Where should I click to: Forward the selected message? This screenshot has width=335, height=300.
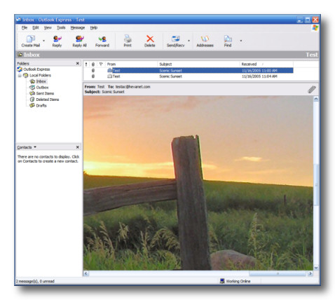coord(102,41)
